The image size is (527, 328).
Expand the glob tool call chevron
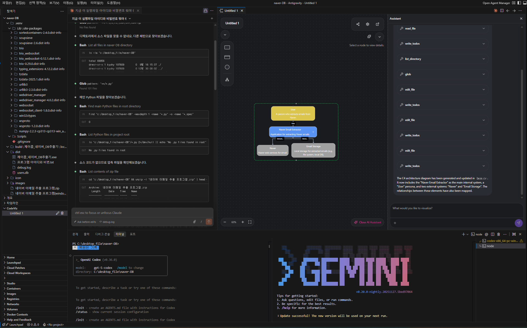[484, 74]
